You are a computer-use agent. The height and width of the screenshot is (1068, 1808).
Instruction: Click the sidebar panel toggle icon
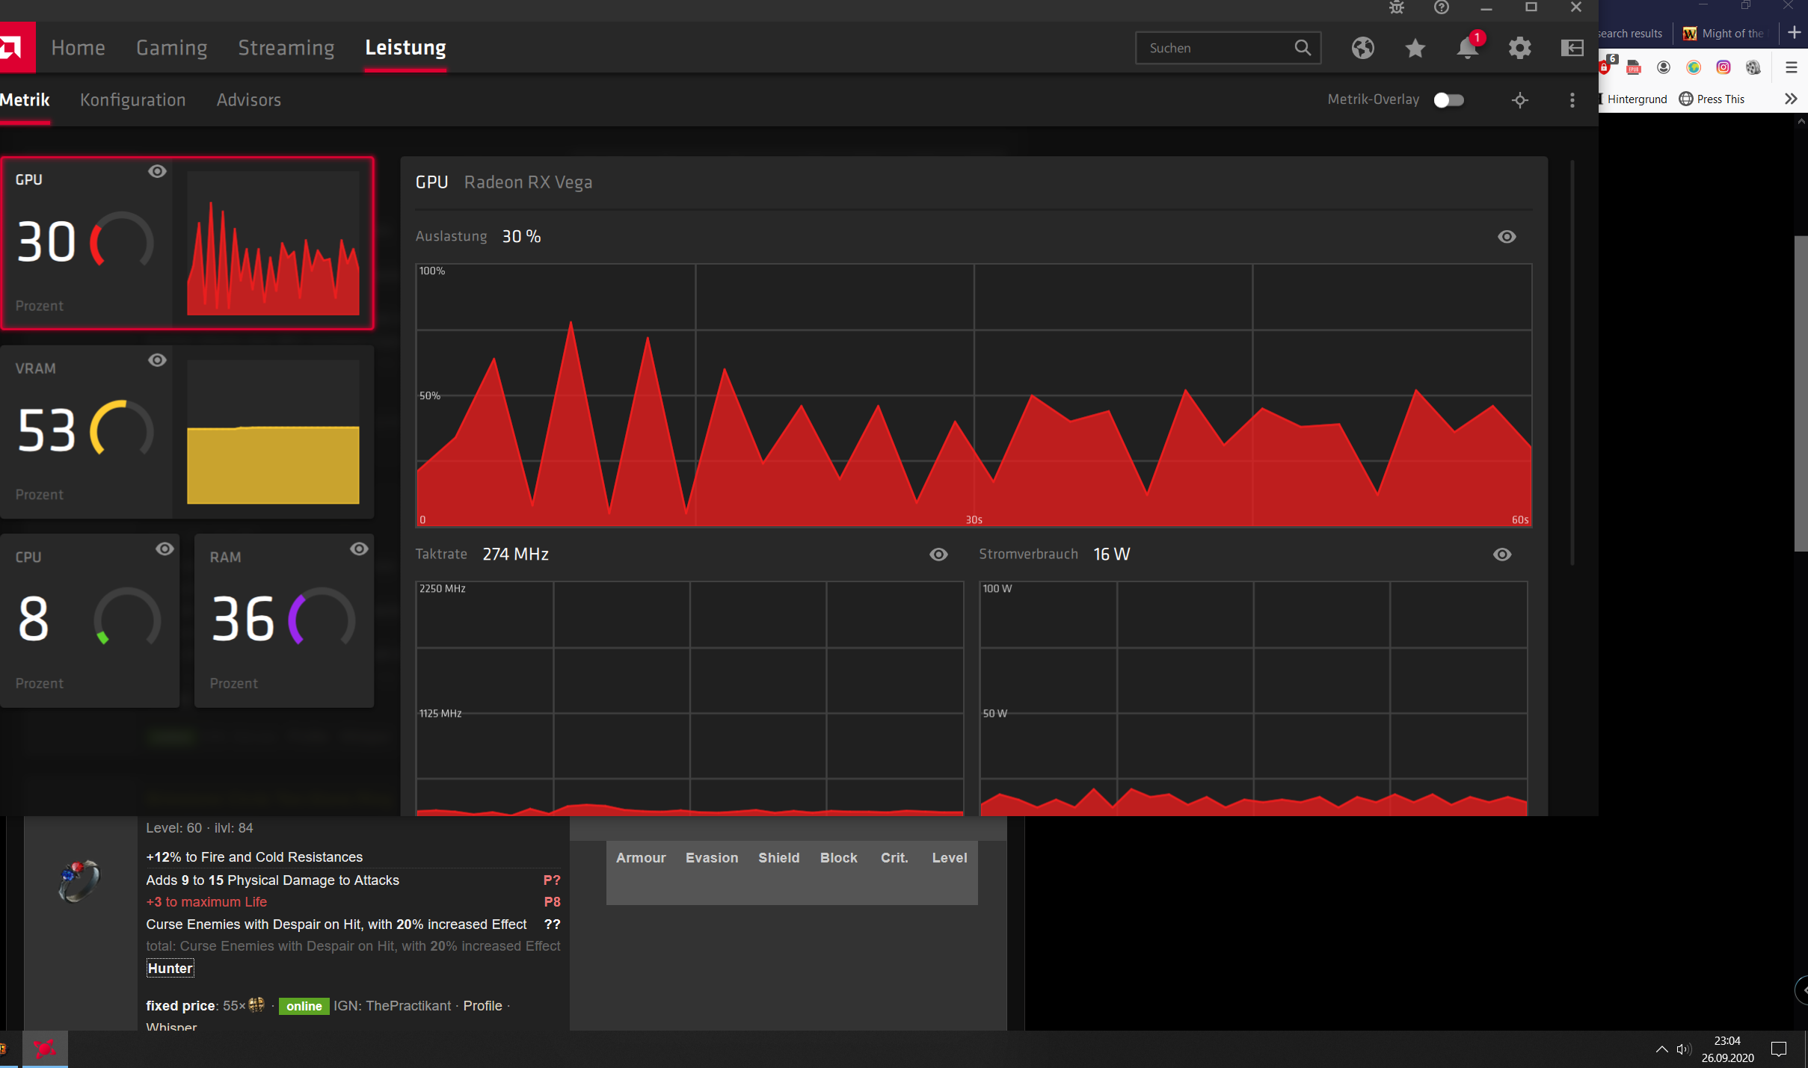[1572, 48]
